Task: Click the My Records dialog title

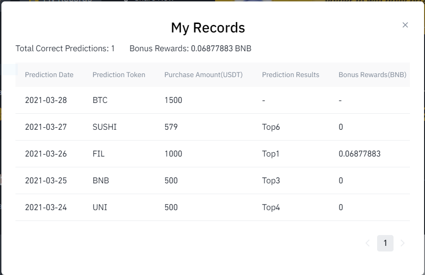Action: [x=208, y=28]
